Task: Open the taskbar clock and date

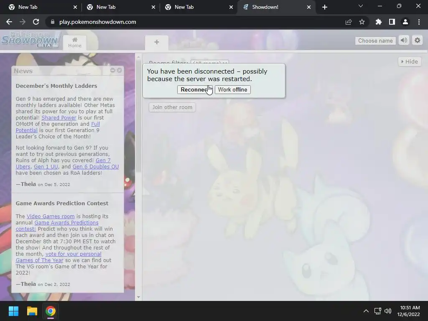Action: pyautogui.click(x=408, y=311)
